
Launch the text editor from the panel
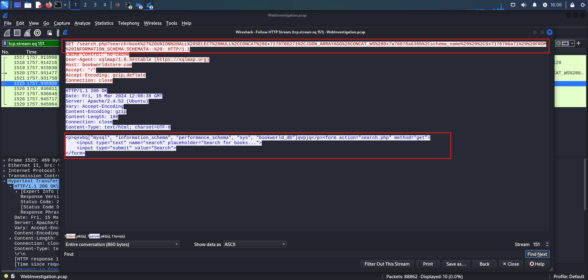(38, 5)
